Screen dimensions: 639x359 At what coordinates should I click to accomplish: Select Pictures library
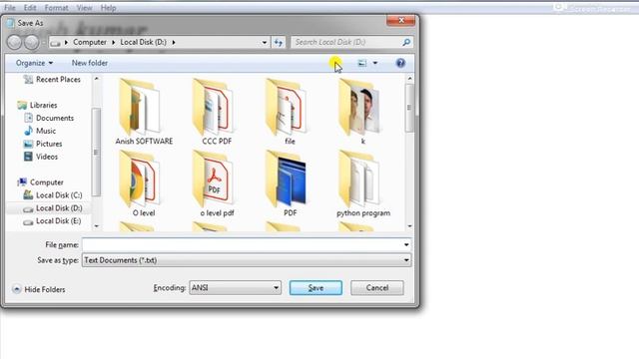click(43, 144)
